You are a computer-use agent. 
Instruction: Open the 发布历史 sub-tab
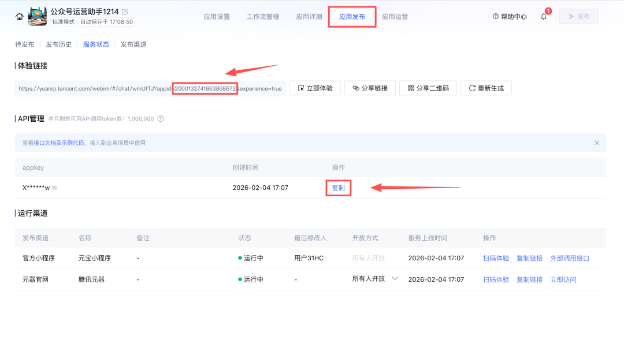pos(58,44)
